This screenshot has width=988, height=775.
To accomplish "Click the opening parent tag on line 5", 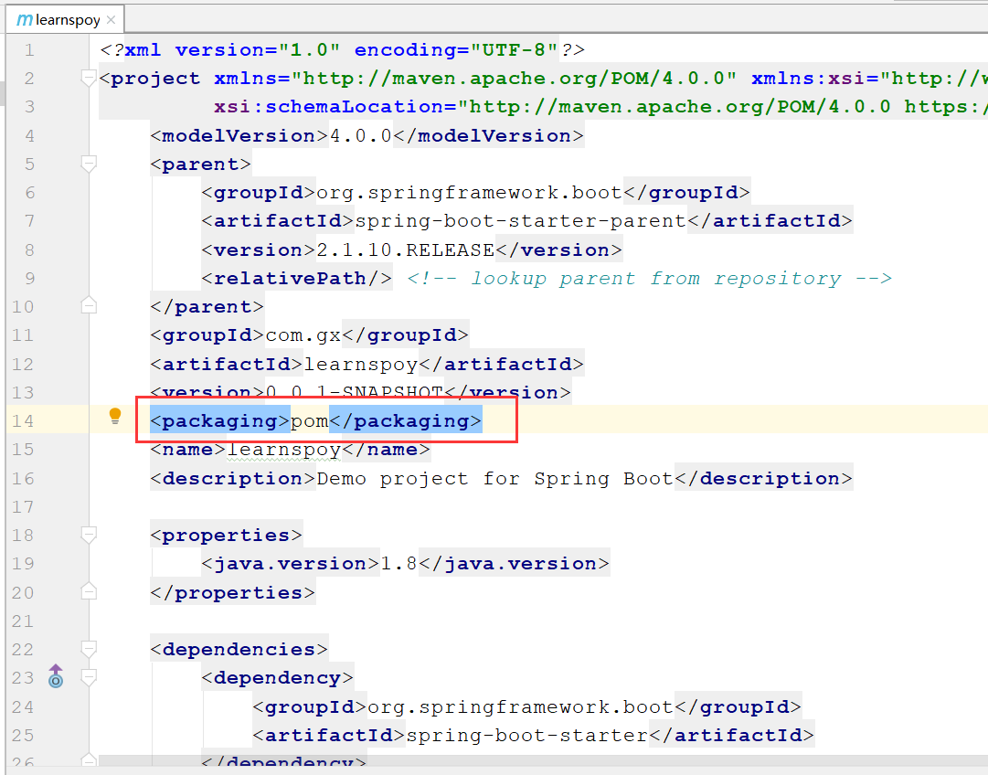I will (x=200, y=165).
